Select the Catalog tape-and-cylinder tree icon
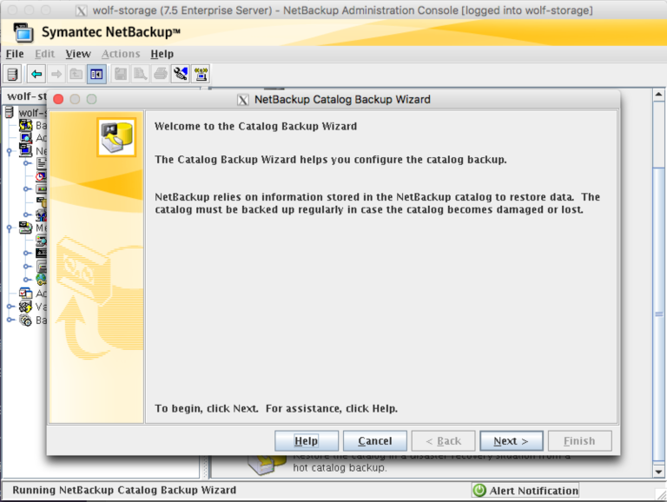667x502 pixels. point(42,201)
